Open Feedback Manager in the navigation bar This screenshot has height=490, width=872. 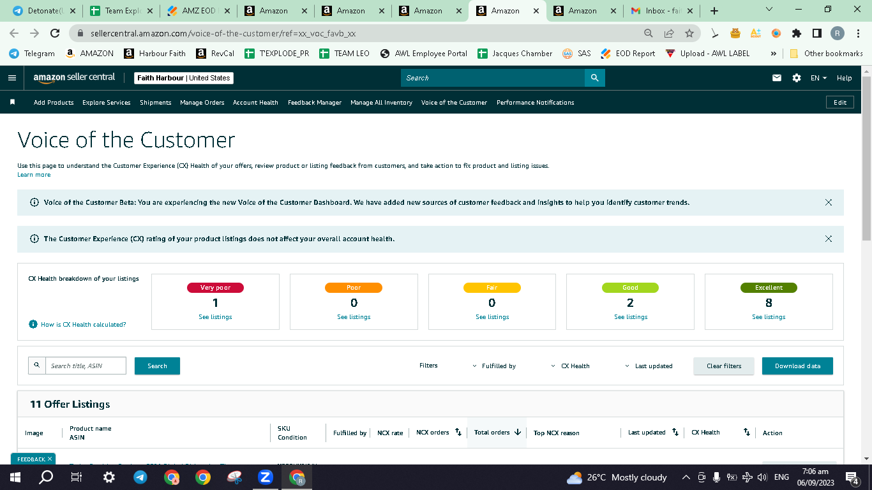click(315, 102)
